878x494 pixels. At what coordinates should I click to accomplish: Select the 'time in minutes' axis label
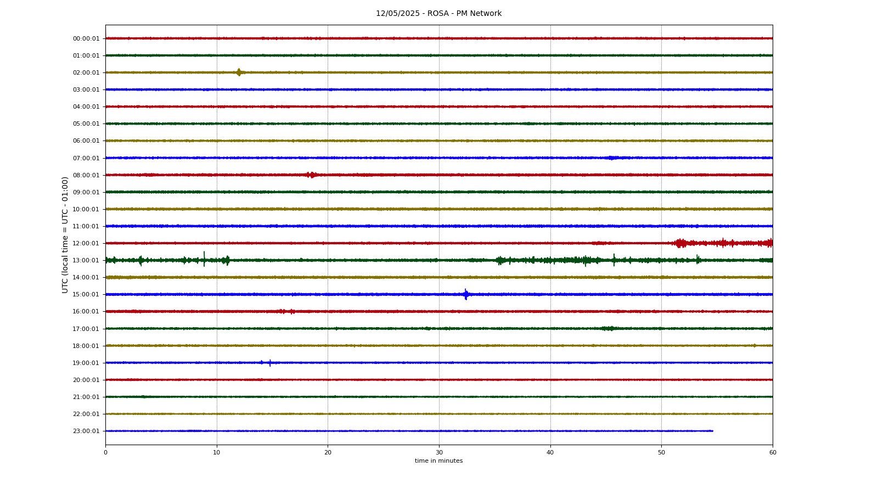pyautogui.click(x=438, y=461)
